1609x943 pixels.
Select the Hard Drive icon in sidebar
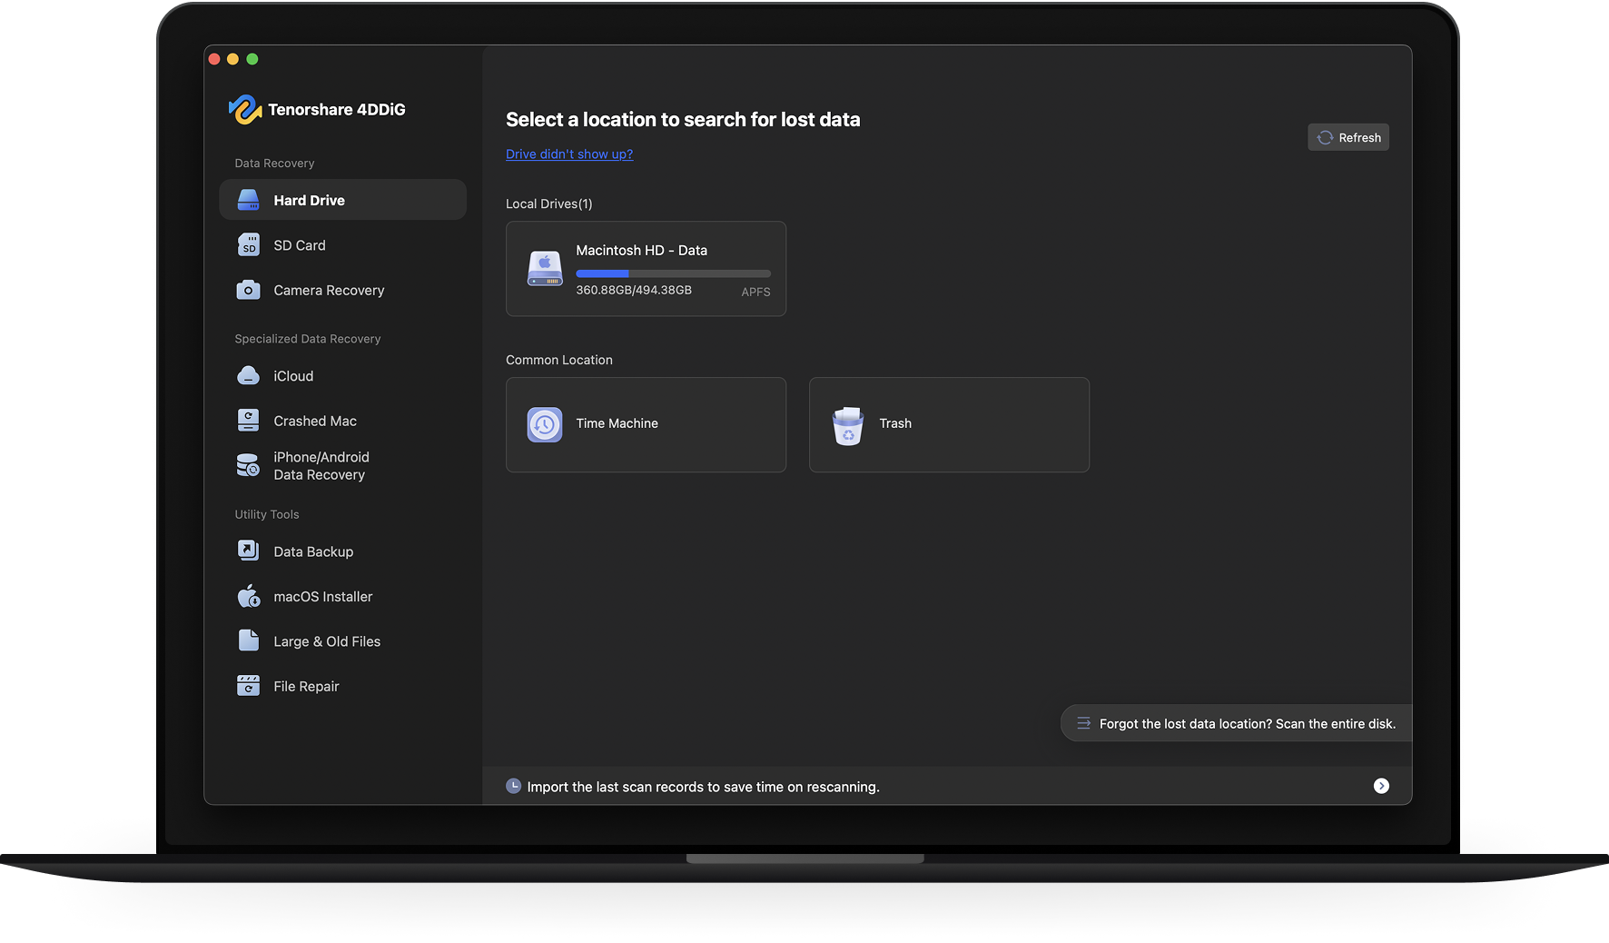coord(248,200)
